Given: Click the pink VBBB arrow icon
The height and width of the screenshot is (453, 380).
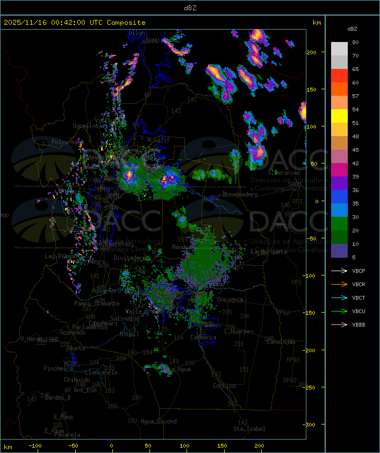Looking at the screenshot, I should pos(339,325).
